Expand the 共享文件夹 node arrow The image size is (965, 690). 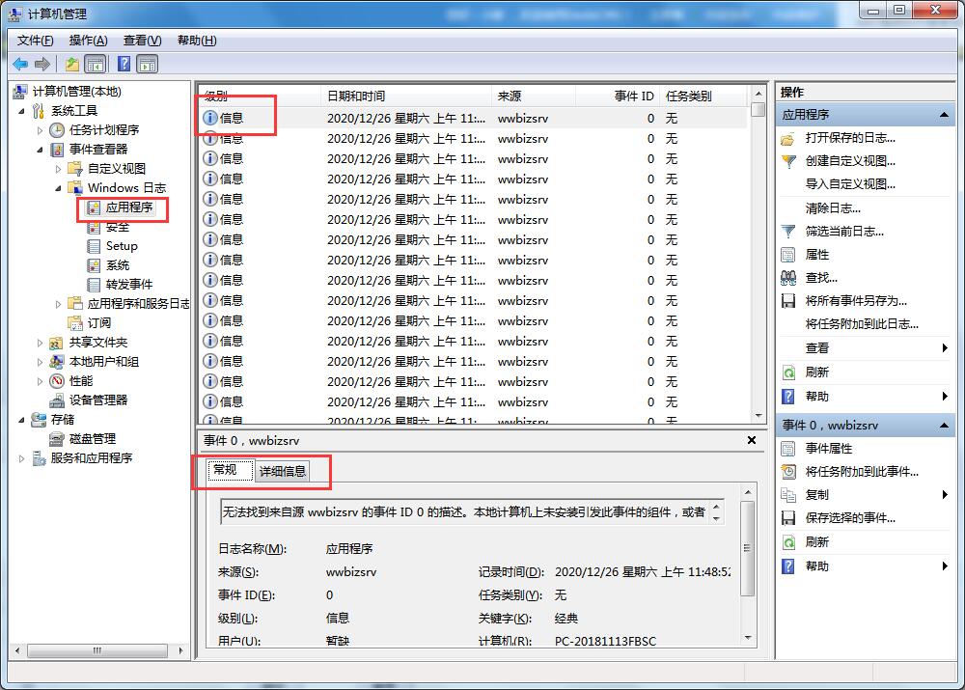click(x=40, y=343)
